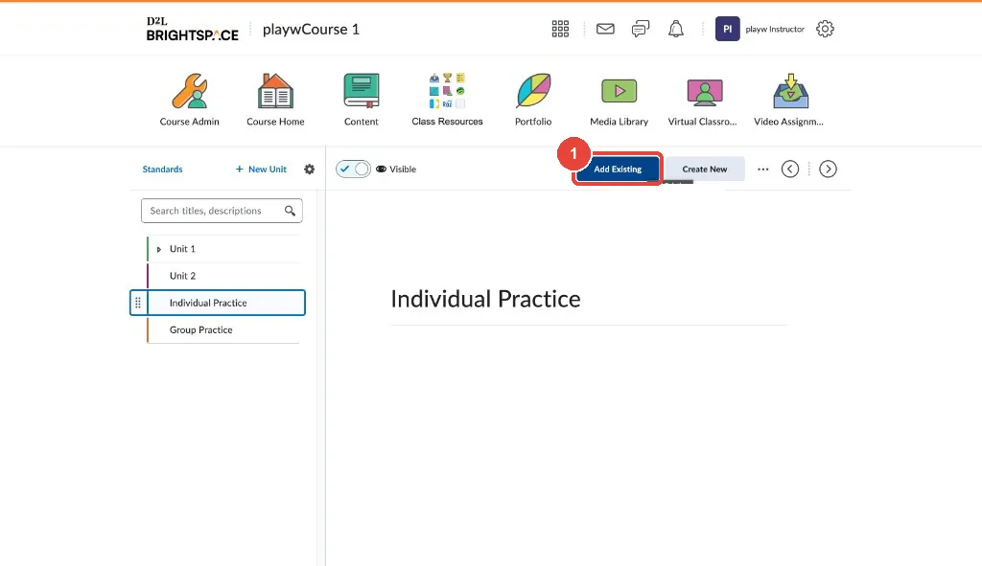Viewport: 982px width, 566px height.
Task: Click the Individual Practice heading
Action: [485, 299]
